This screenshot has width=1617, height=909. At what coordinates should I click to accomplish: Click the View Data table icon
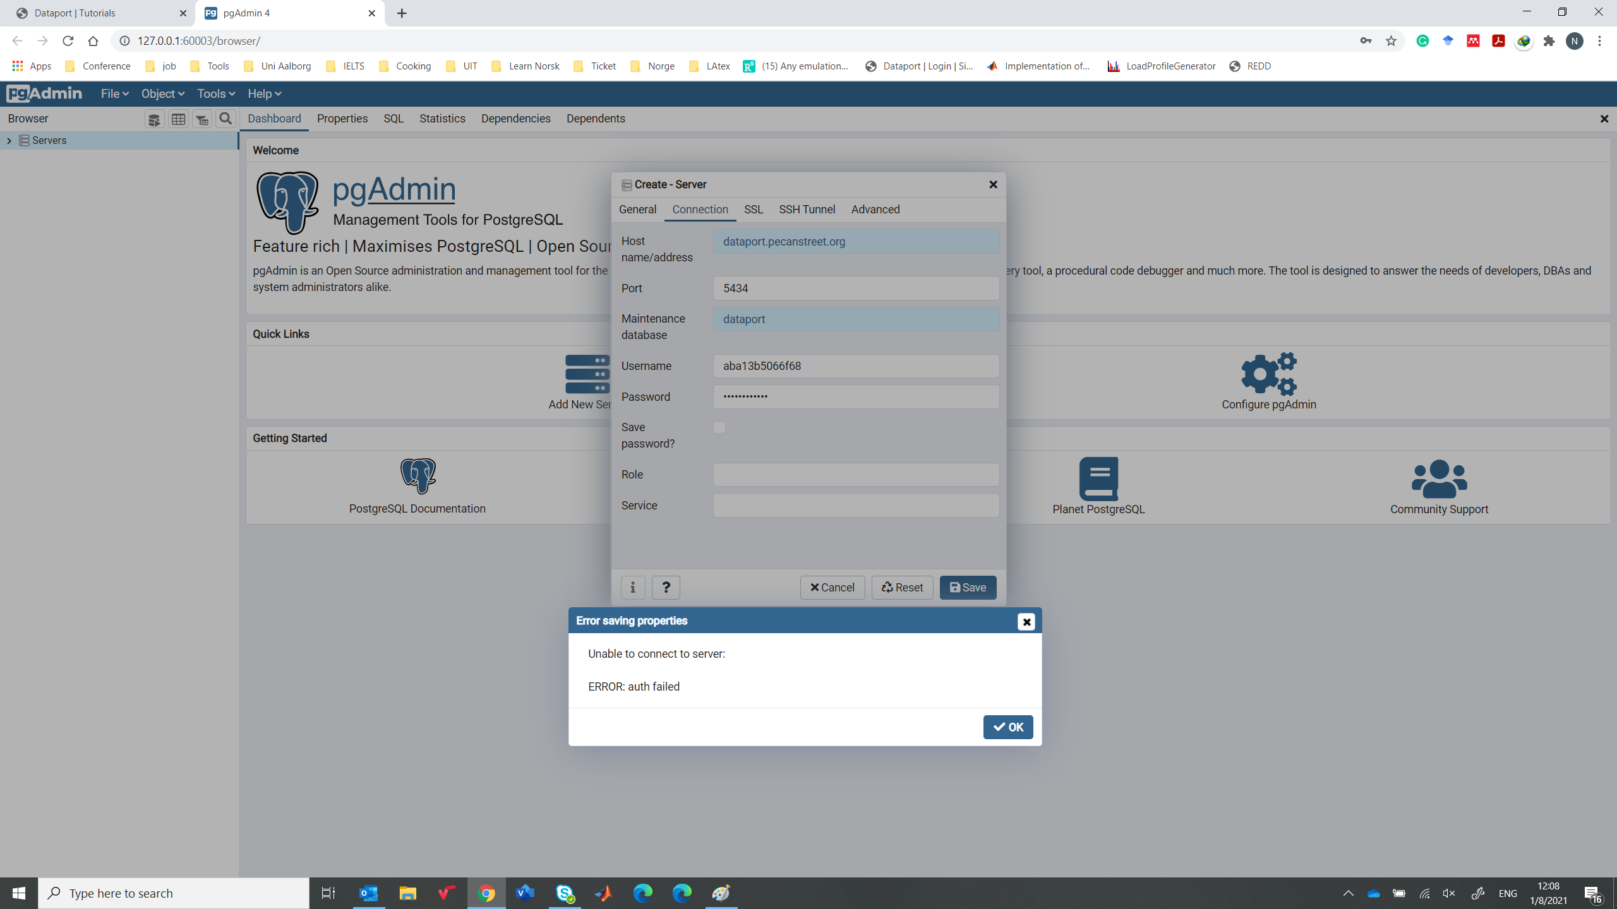pos(178,119)
